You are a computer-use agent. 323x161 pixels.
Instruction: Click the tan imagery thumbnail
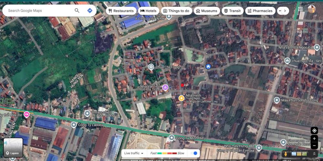(x=299, y=154)
